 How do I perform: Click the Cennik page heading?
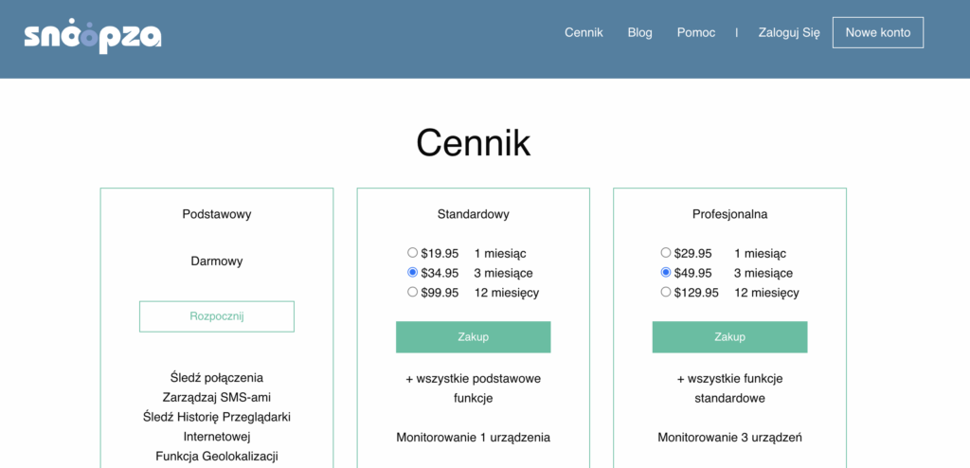pos(473,143)
